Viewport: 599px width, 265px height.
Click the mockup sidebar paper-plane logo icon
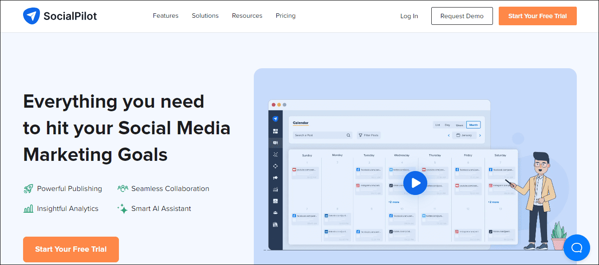pyautogui.click(x=276, y=119)
